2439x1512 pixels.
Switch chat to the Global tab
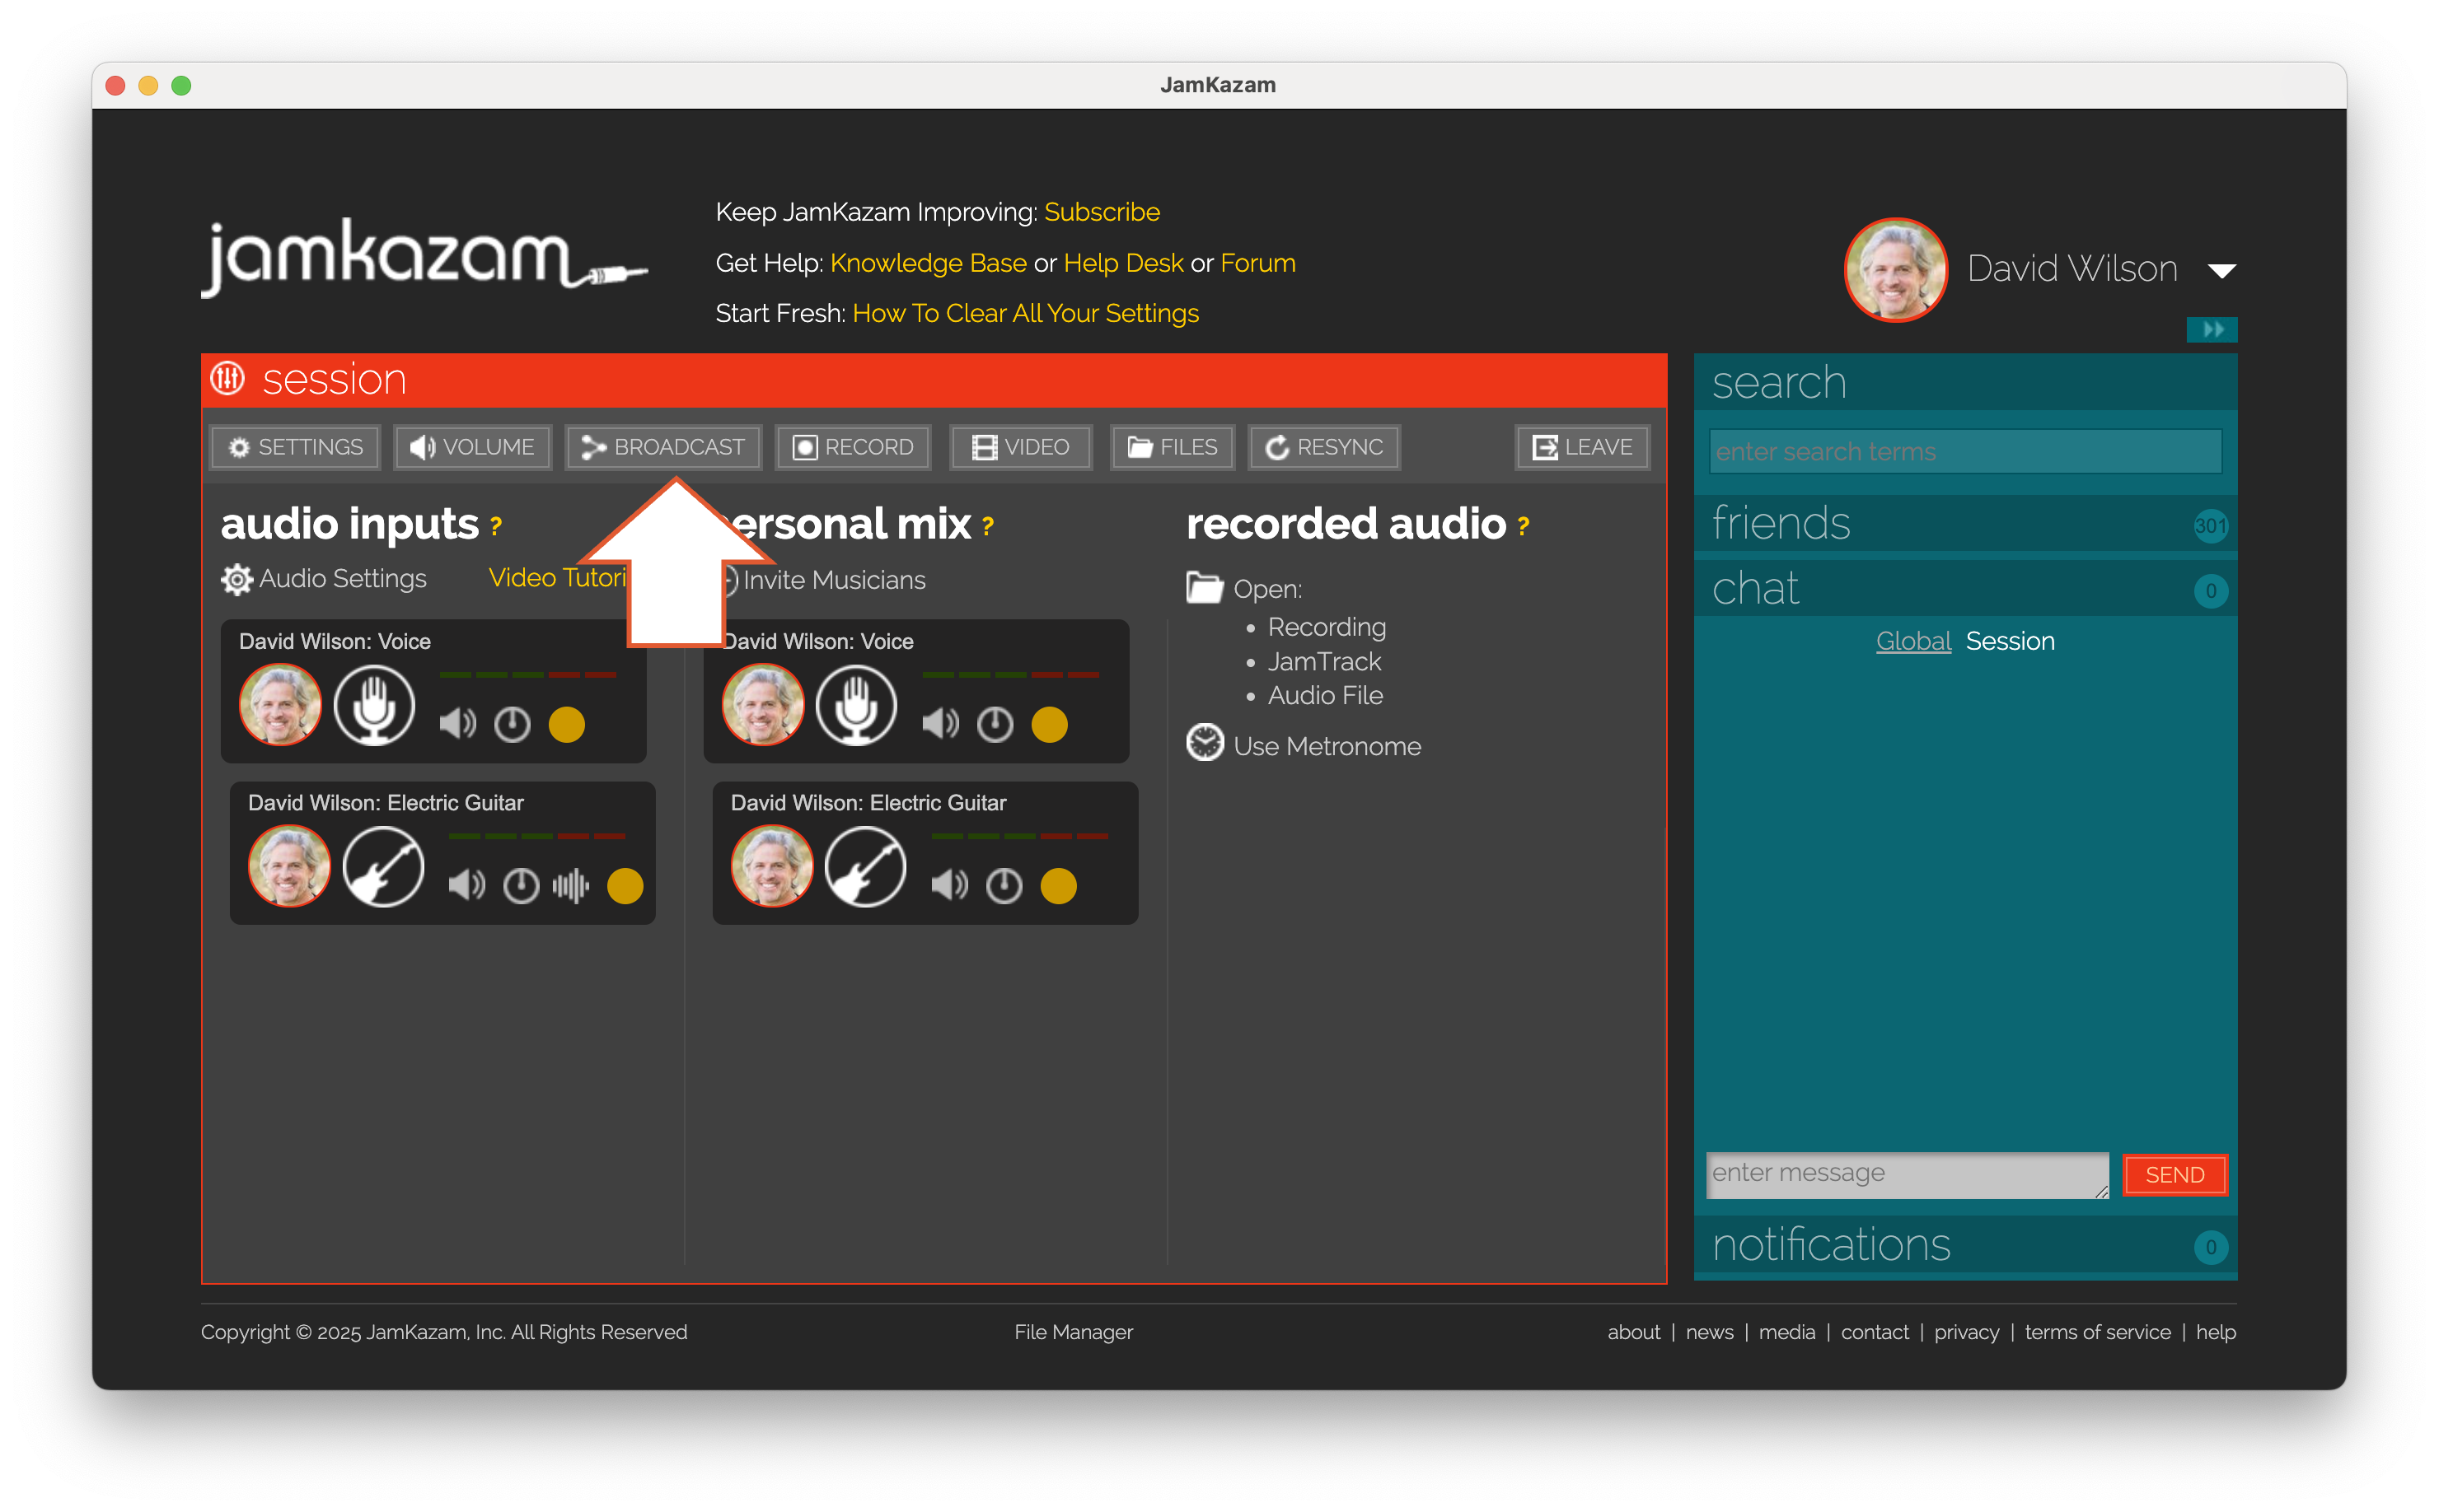[x=1912, y=641]
